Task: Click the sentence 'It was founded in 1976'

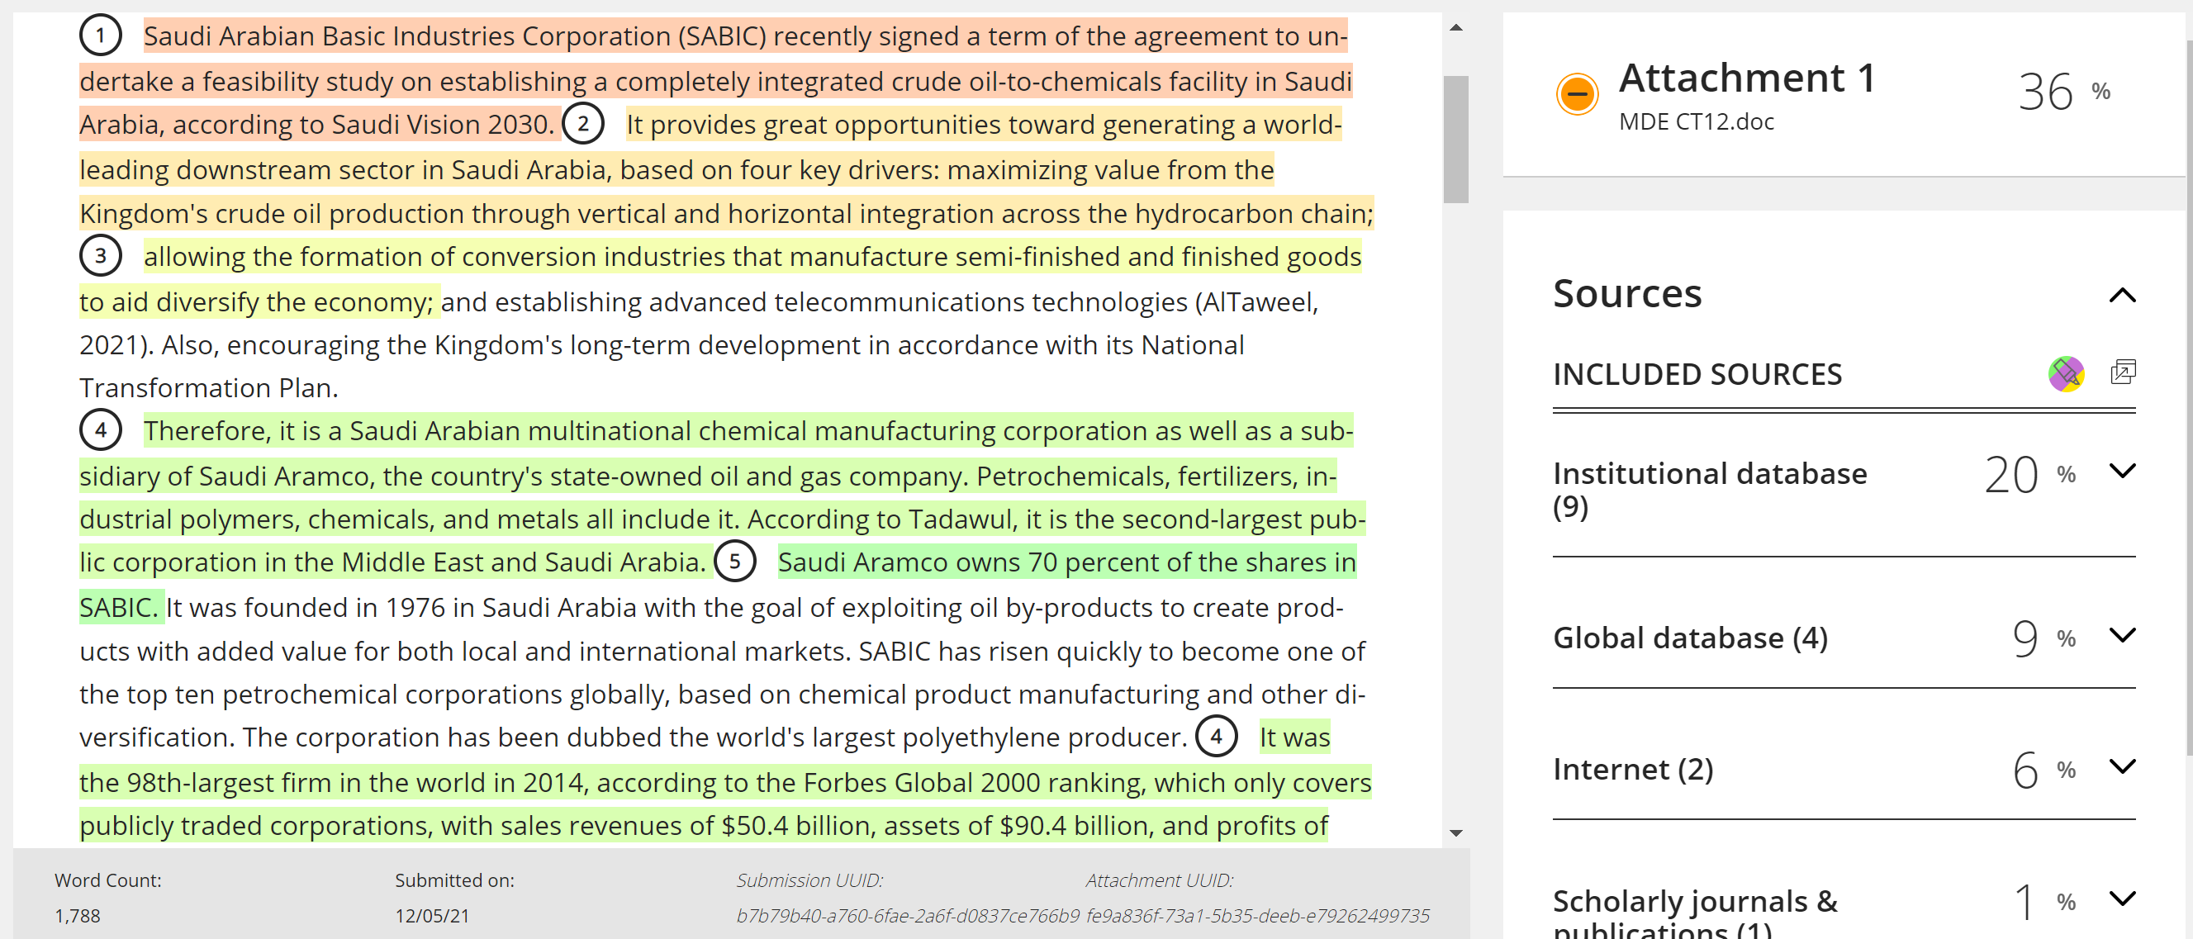Action: click(x=307, y=608)
